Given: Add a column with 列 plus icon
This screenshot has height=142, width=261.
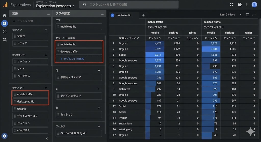Looking at the screenshot, I should (99, 89).
